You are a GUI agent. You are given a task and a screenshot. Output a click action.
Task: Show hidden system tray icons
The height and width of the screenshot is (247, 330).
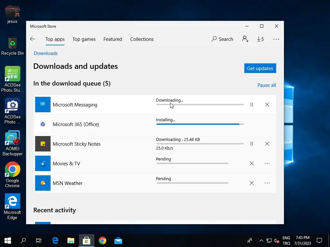coord(261,241)
